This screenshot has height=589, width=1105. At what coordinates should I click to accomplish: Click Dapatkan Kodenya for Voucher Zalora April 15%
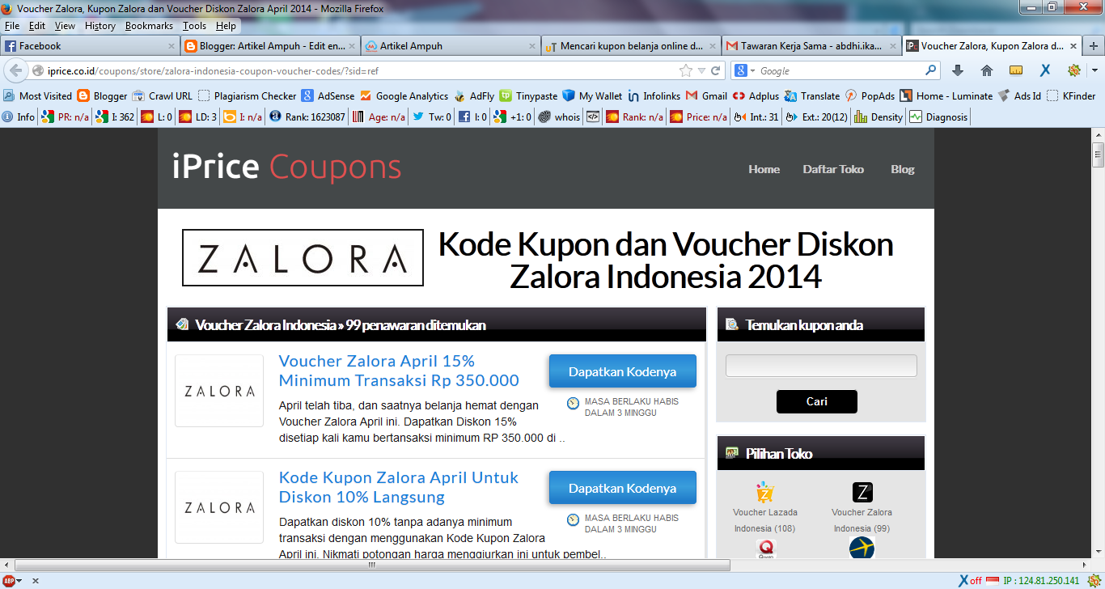[622, 371]
